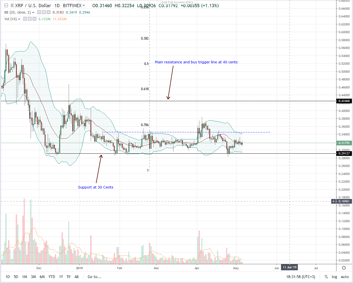Image resolution: width=353 pixels, height=283 pixels.
Task: Click the plus icon on the price axis
Action: (x=334, y=201)
